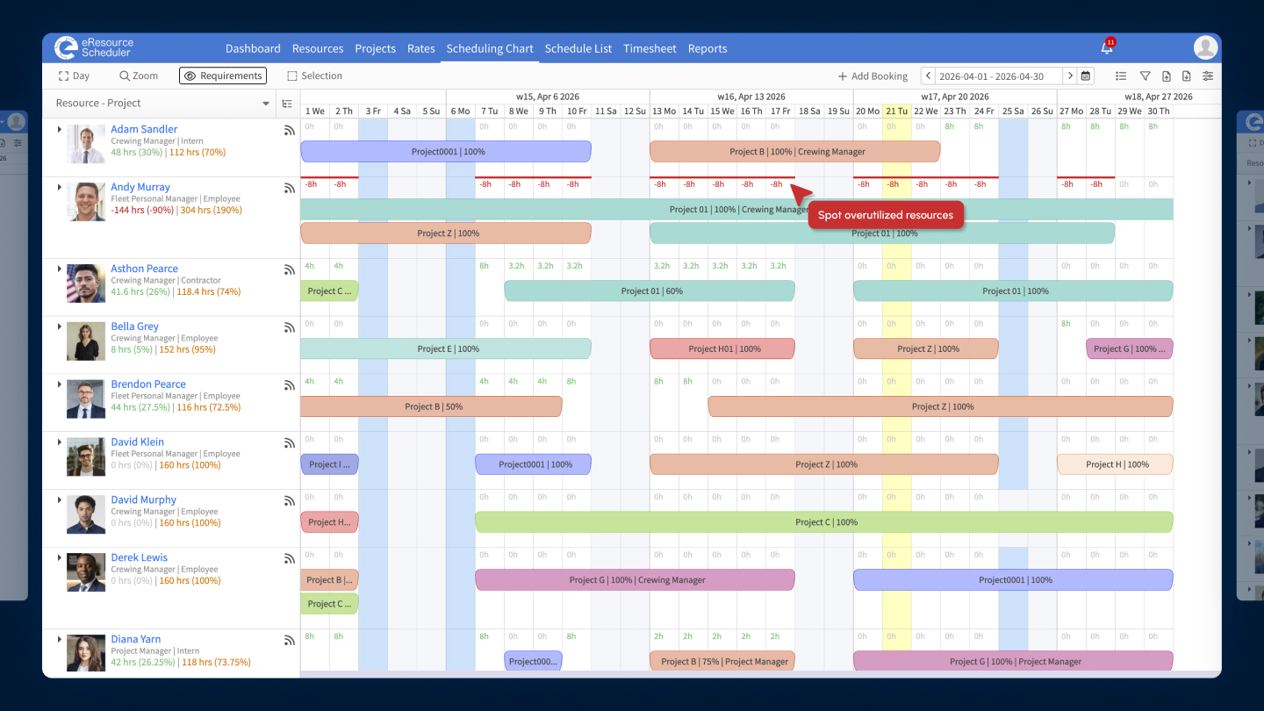Open the calendar date picker icon
This screenshot has width=1264, height=711.
[1086, 76]
